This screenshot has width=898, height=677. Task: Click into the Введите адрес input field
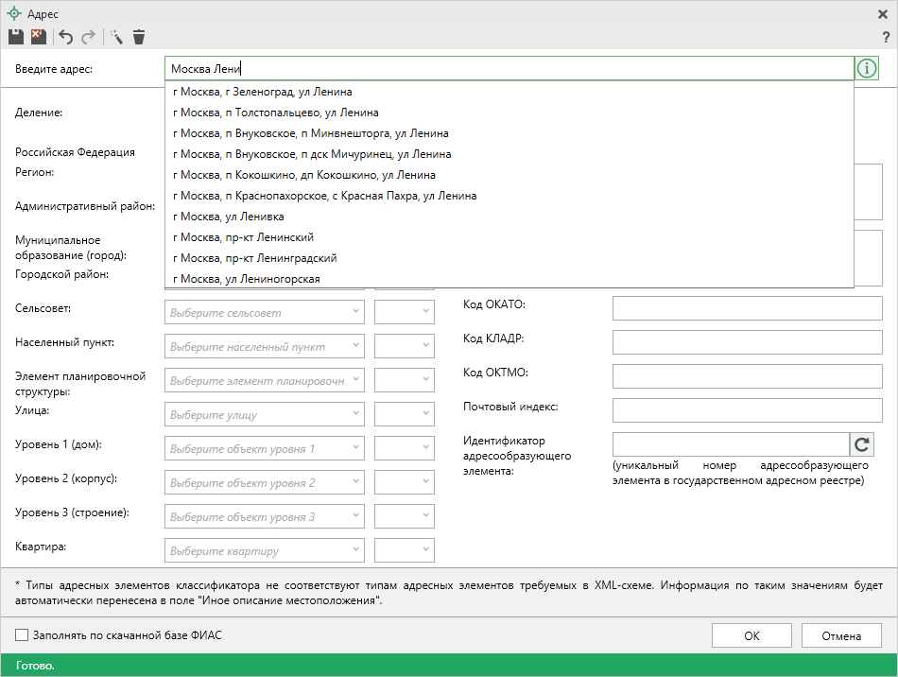coord(509,69)
